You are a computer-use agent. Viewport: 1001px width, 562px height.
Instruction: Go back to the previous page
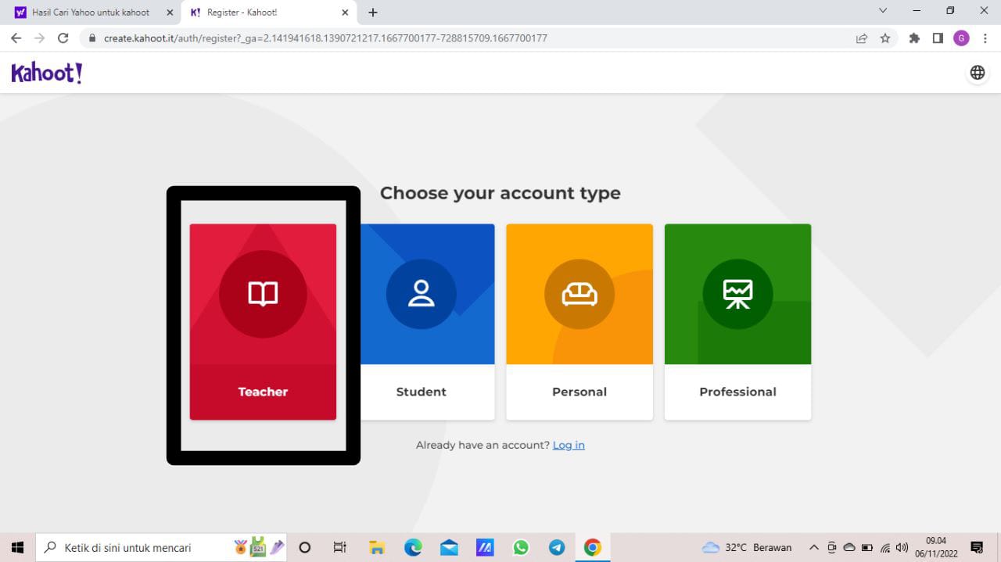[16, 38]
